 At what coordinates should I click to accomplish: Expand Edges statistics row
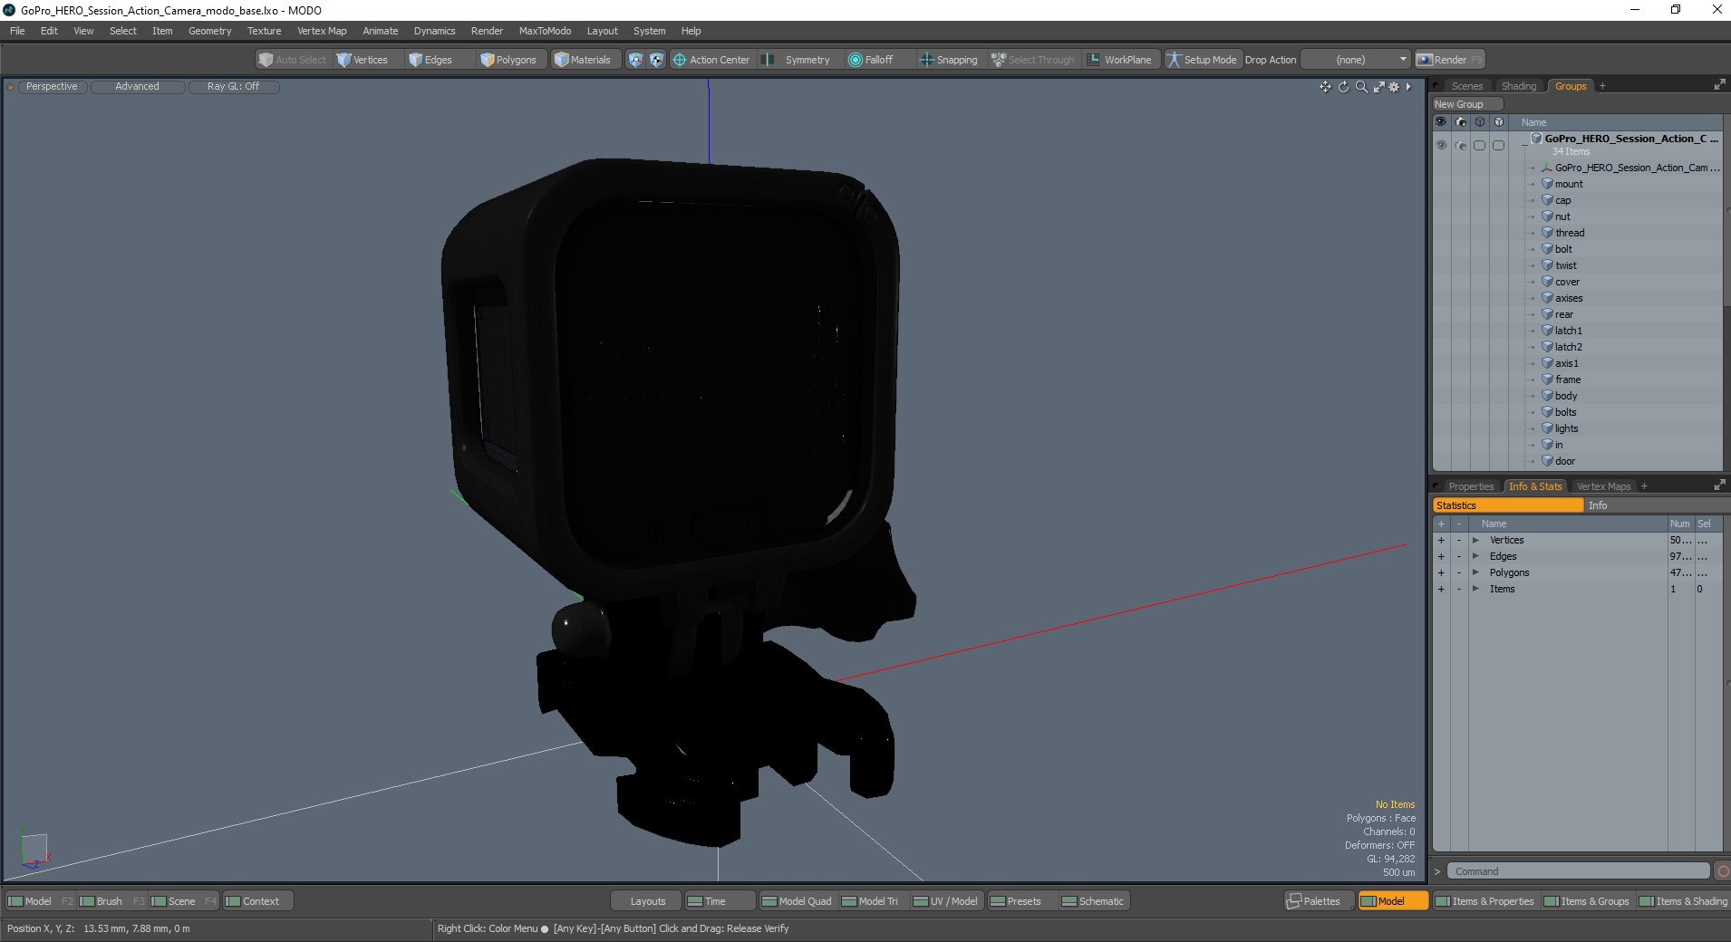coord(1475,556)
